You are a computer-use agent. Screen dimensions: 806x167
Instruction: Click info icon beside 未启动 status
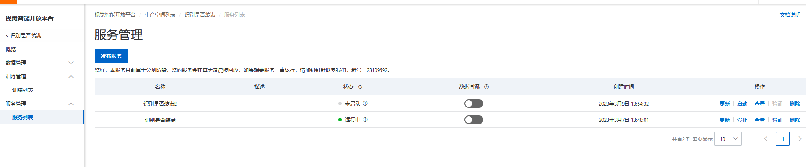point(365,104)
